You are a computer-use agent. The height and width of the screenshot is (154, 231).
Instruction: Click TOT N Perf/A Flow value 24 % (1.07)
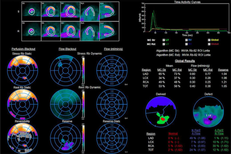(197, 150)
